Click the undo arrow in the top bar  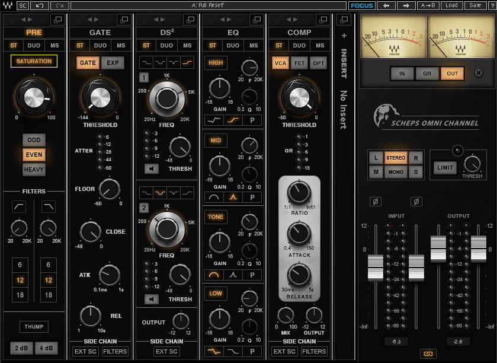pos(40,5)
